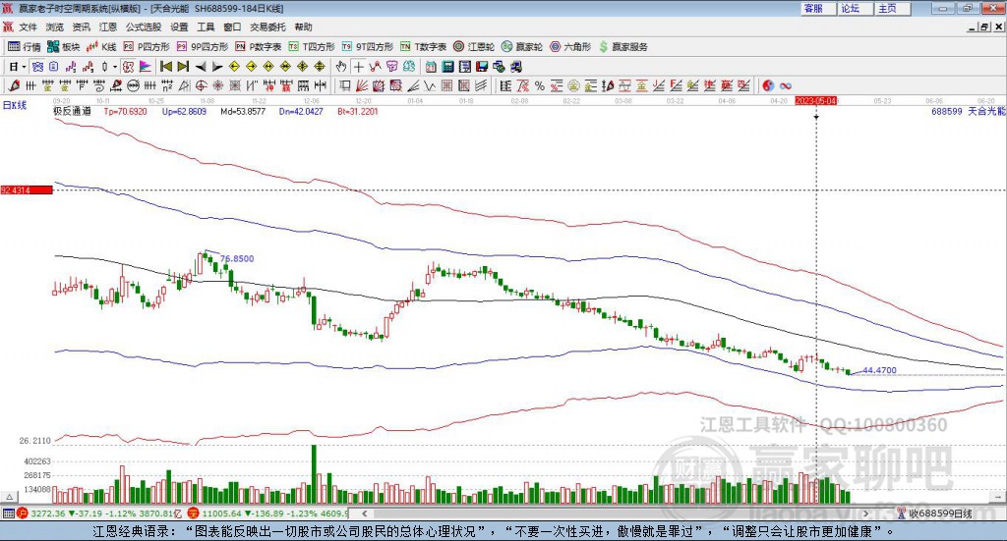Open the 板块 sector view
Screen dimensions: 1007x541
tap(63, 47)
